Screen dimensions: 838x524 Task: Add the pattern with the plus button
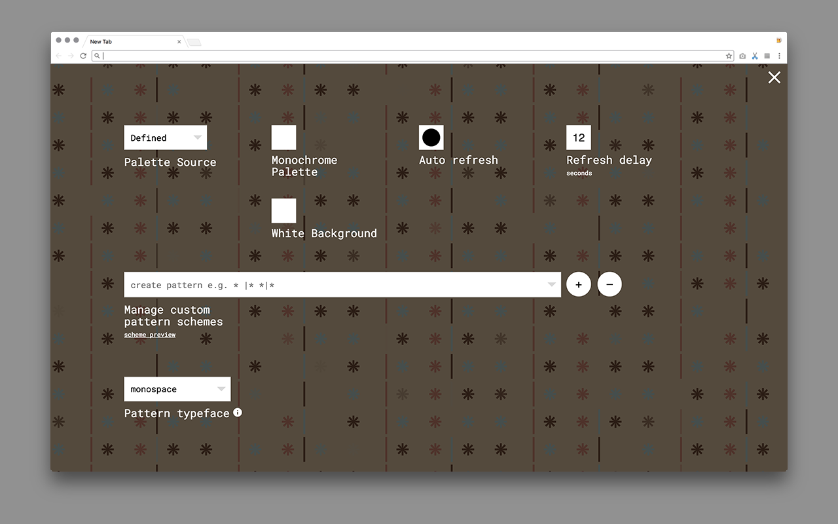pyautogui.click(x=579, y=285)
